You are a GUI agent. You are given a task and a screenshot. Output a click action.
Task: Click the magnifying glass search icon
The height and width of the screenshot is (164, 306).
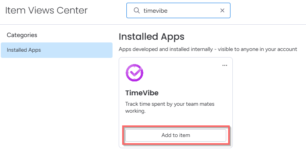point(136,10)
